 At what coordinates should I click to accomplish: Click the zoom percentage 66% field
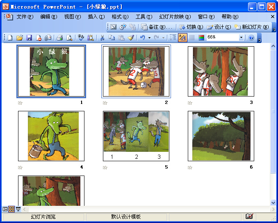[x=223, y=38]
